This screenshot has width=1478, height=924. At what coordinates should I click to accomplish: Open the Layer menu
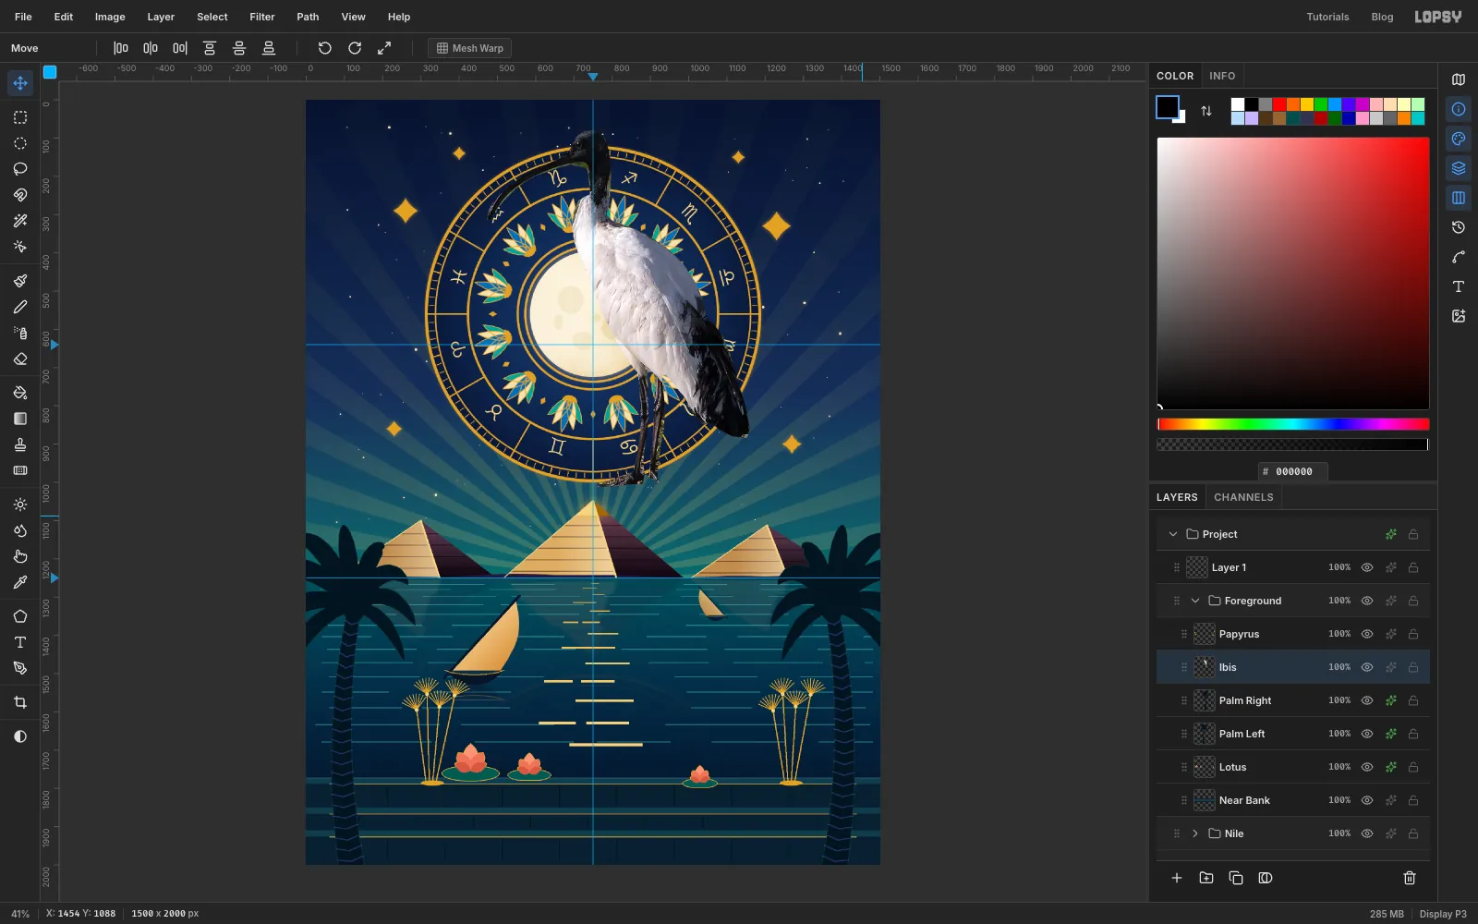[x=161, y=17]
